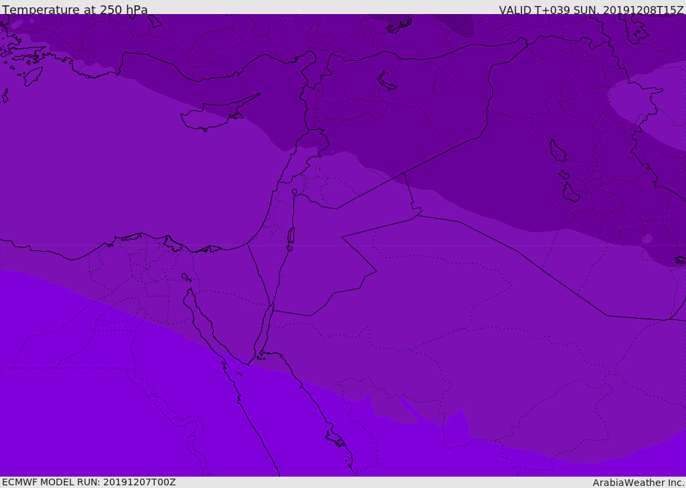Click inside the Jordan country outline
Image resolution: width=686 pixels, height=488 pixels.
pyautogui.click(x=324, y=249)
